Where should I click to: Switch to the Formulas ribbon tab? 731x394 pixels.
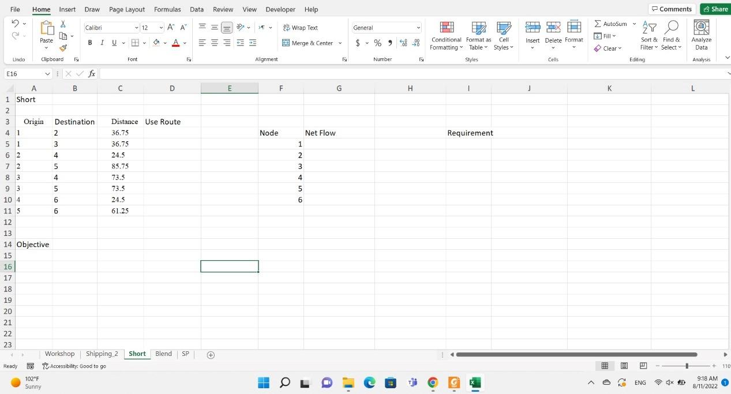[167, 9]
